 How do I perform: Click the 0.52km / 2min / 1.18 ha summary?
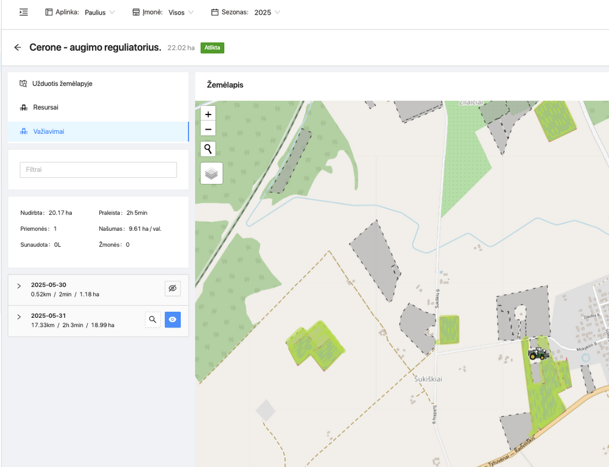65,294
